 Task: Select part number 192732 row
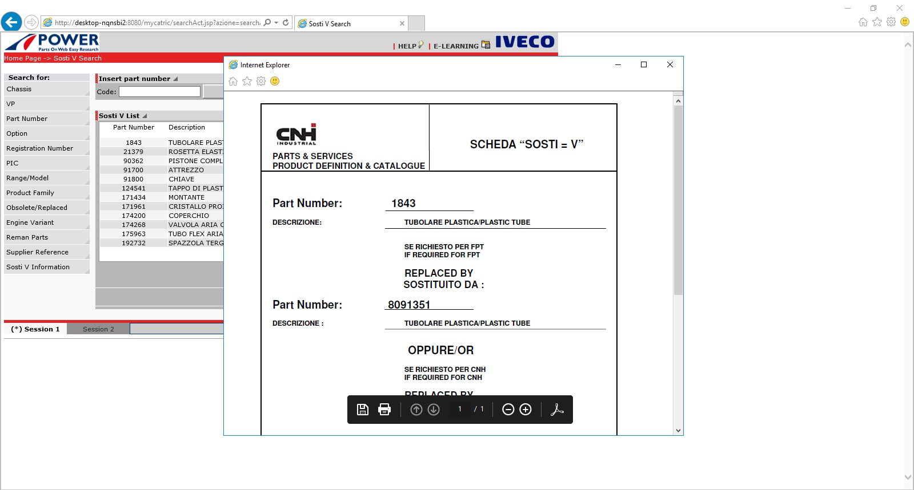162,243
